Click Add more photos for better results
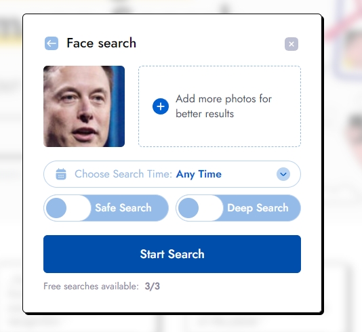Viewport: 362px width, 332px height. point(224,106)
